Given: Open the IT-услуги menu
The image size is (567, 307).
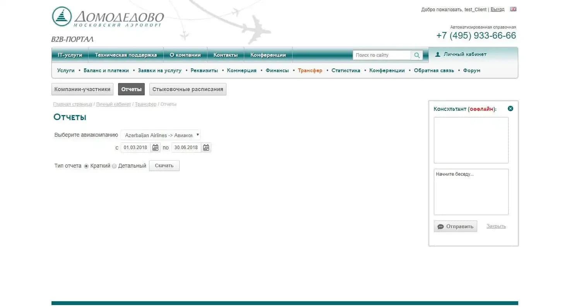Looking at the screenshot, I should coord(70,55).
